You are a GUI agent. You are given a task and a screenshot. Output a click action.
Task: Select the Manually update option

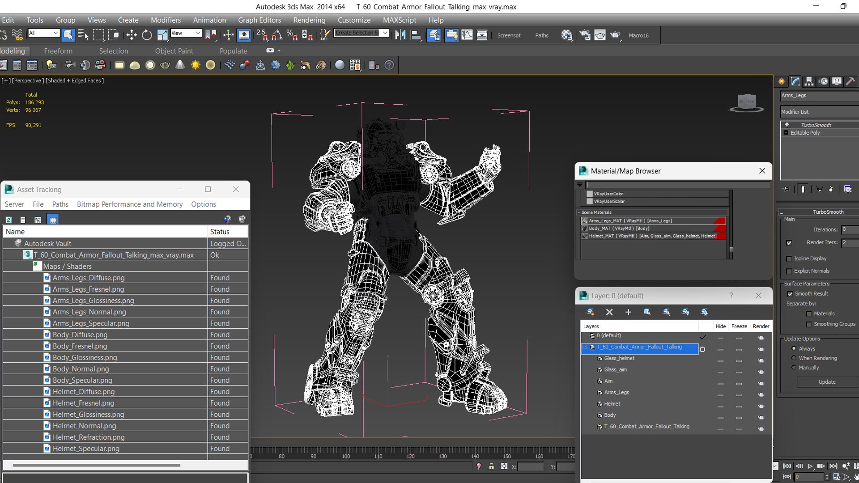(794, 367)
